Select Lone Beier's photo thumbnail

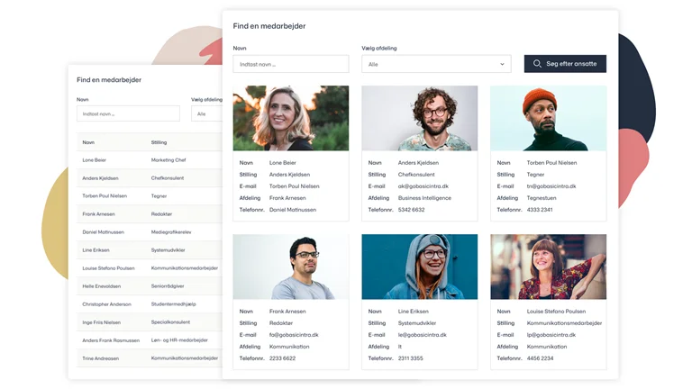pos(291,118)
